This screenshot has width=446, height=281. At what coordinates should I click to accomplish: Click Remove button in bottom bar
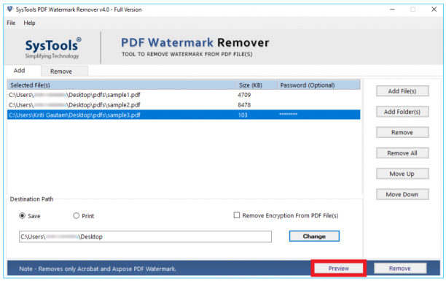399,268
